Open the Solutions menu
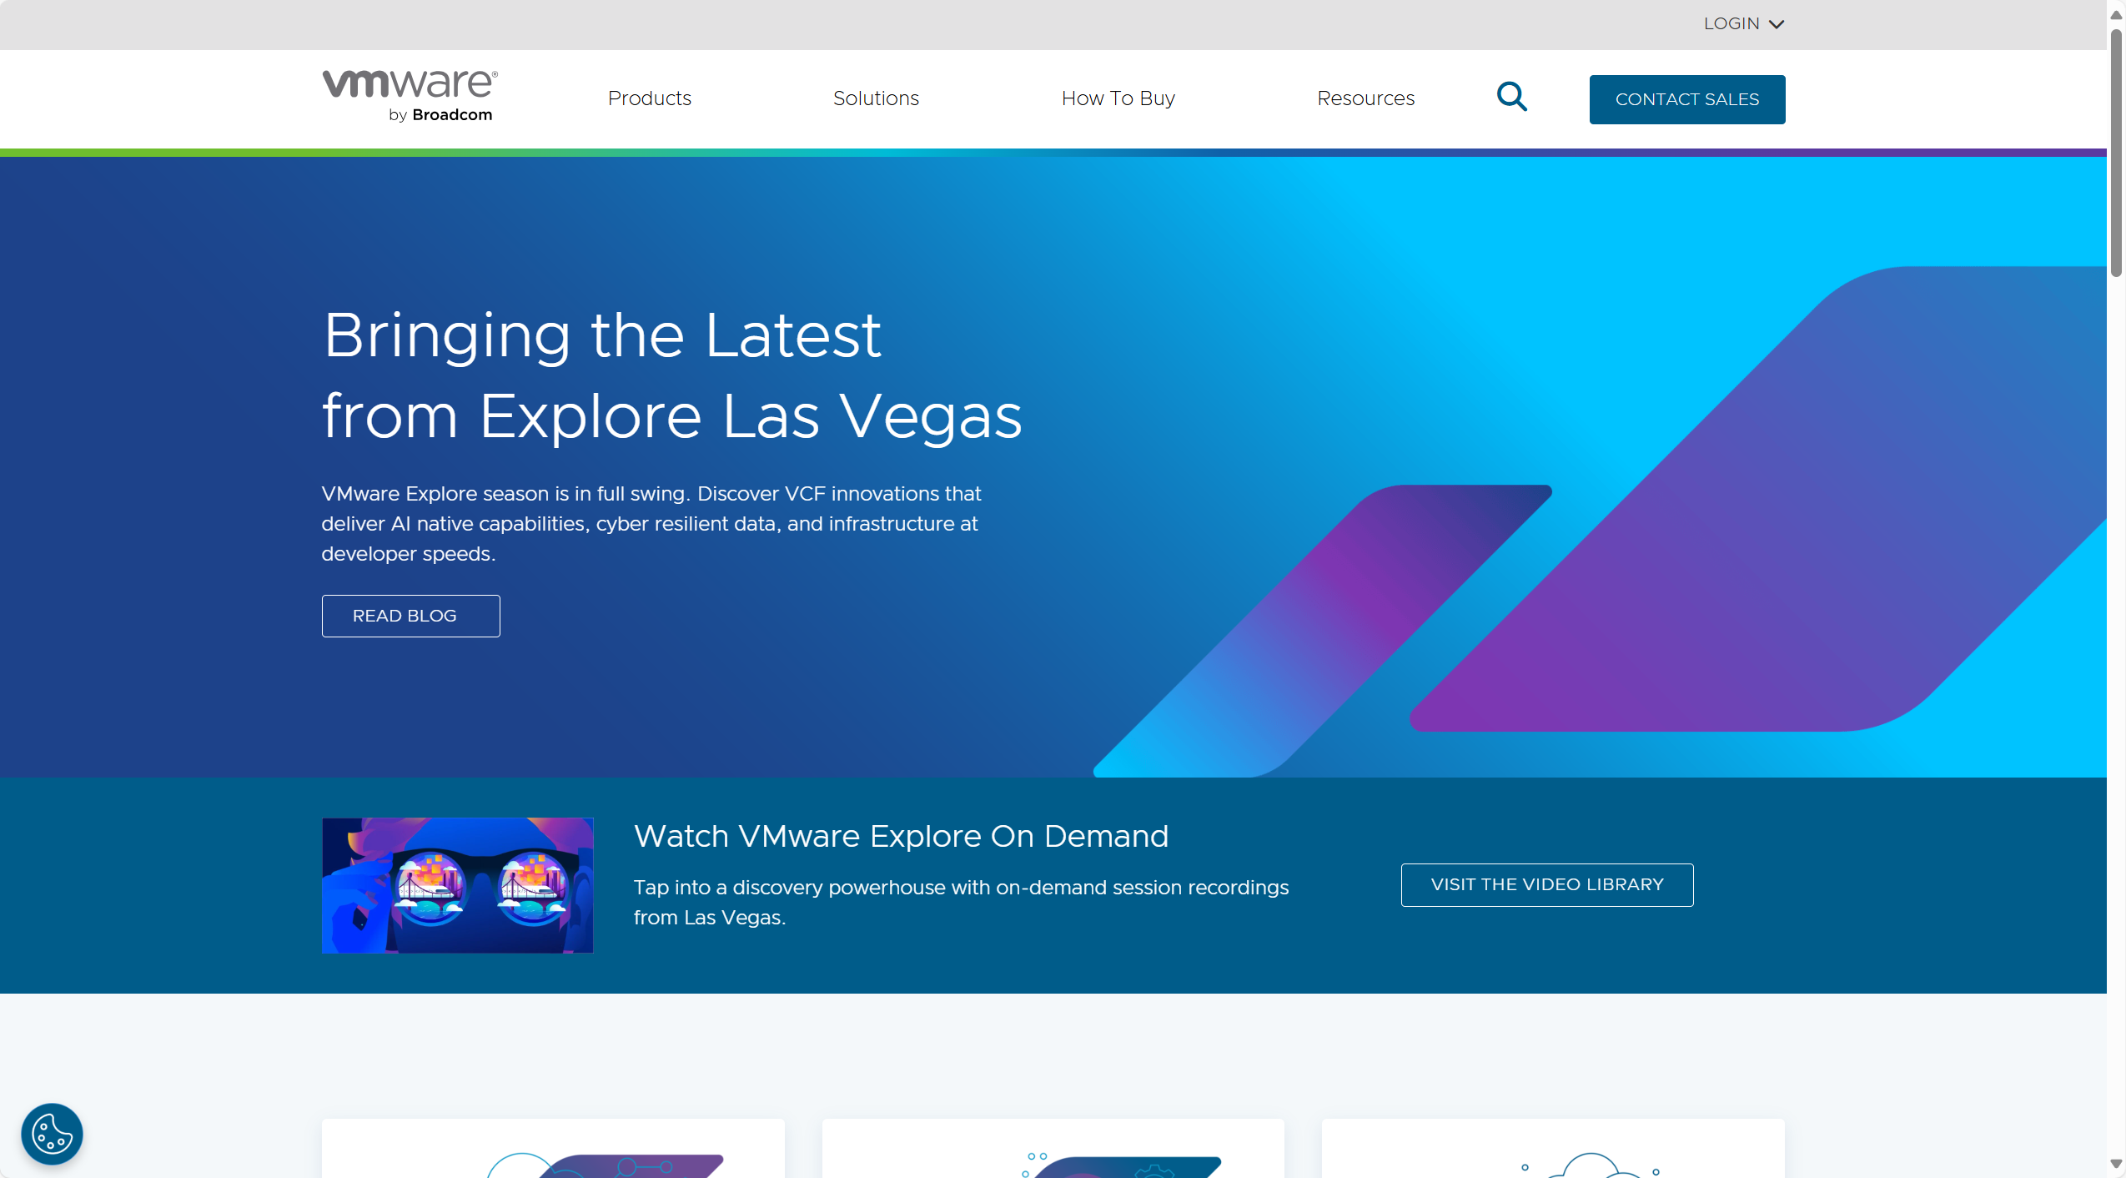Viewport: 2126px width, 1178px height. (876, 98)
